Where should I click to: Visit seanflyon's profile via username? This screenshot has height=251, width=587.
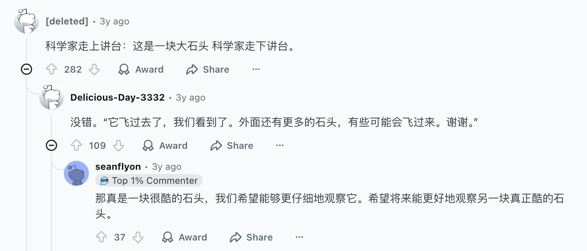click(118, 167)
